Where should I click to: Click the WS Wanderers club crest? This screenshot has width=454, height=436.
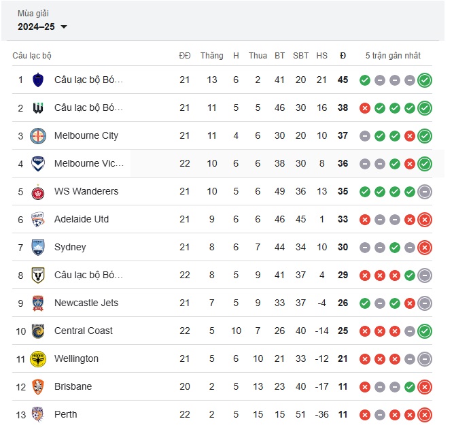pyautogui.click(x=38, y=192)
